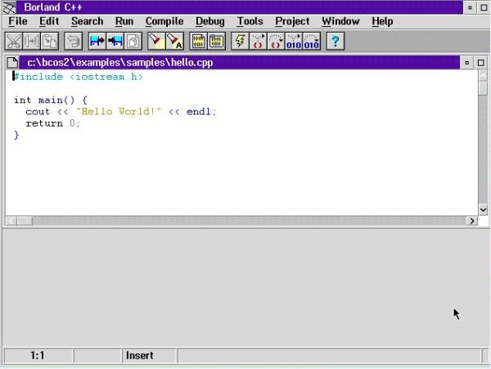Maximize the Borland C++ main window
Image resolution: width=491 pixels, height=369 pixels.
(484, 7)
